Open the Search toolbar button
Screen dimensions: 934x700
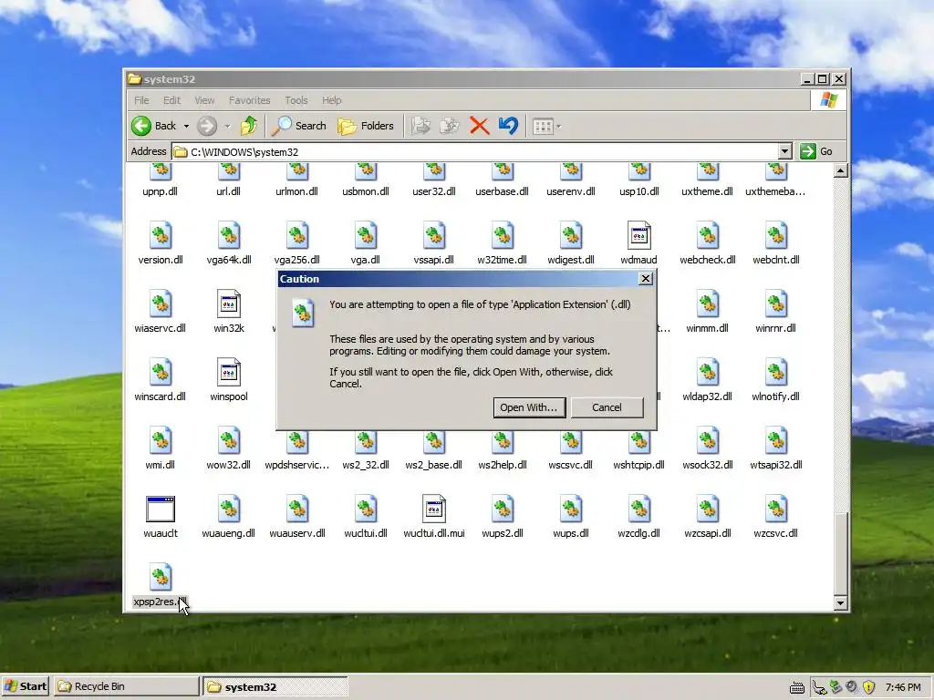299,126
